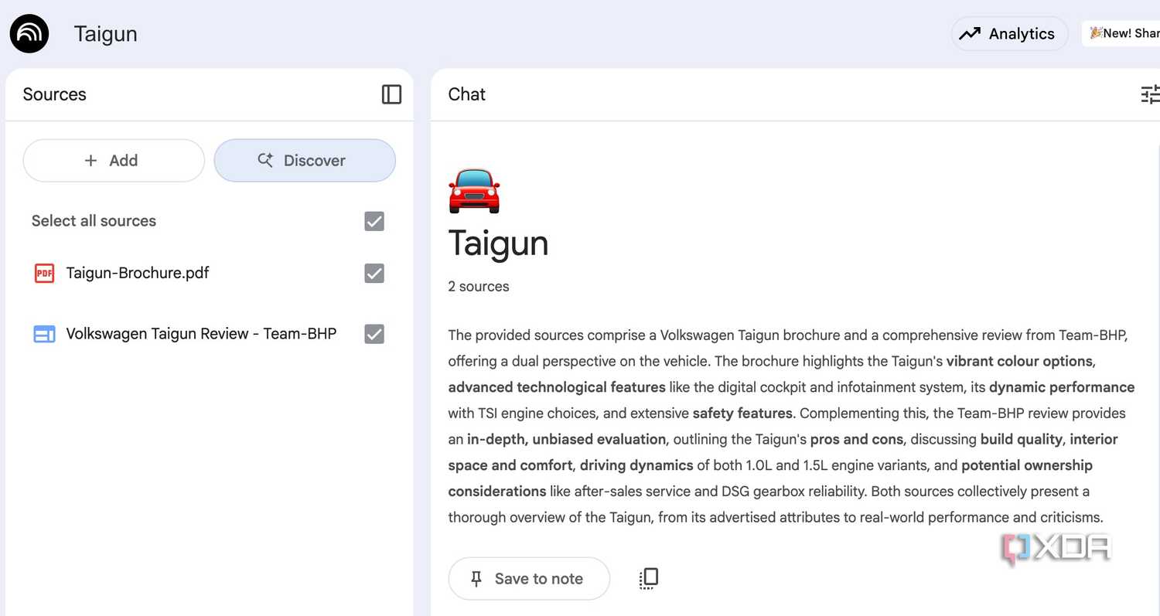Click the PDF icon for Taigun-Brochure.pdf

(45, 273)
